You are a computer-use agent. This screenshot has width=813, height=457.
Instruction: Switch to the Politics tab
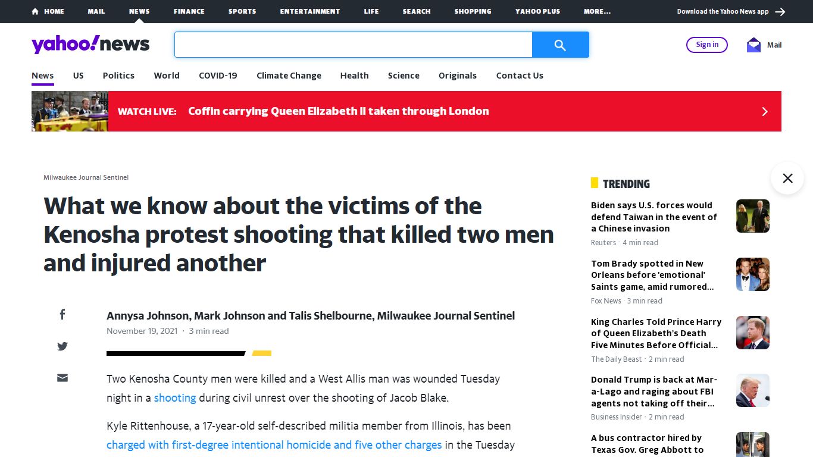tap(118, 76)
